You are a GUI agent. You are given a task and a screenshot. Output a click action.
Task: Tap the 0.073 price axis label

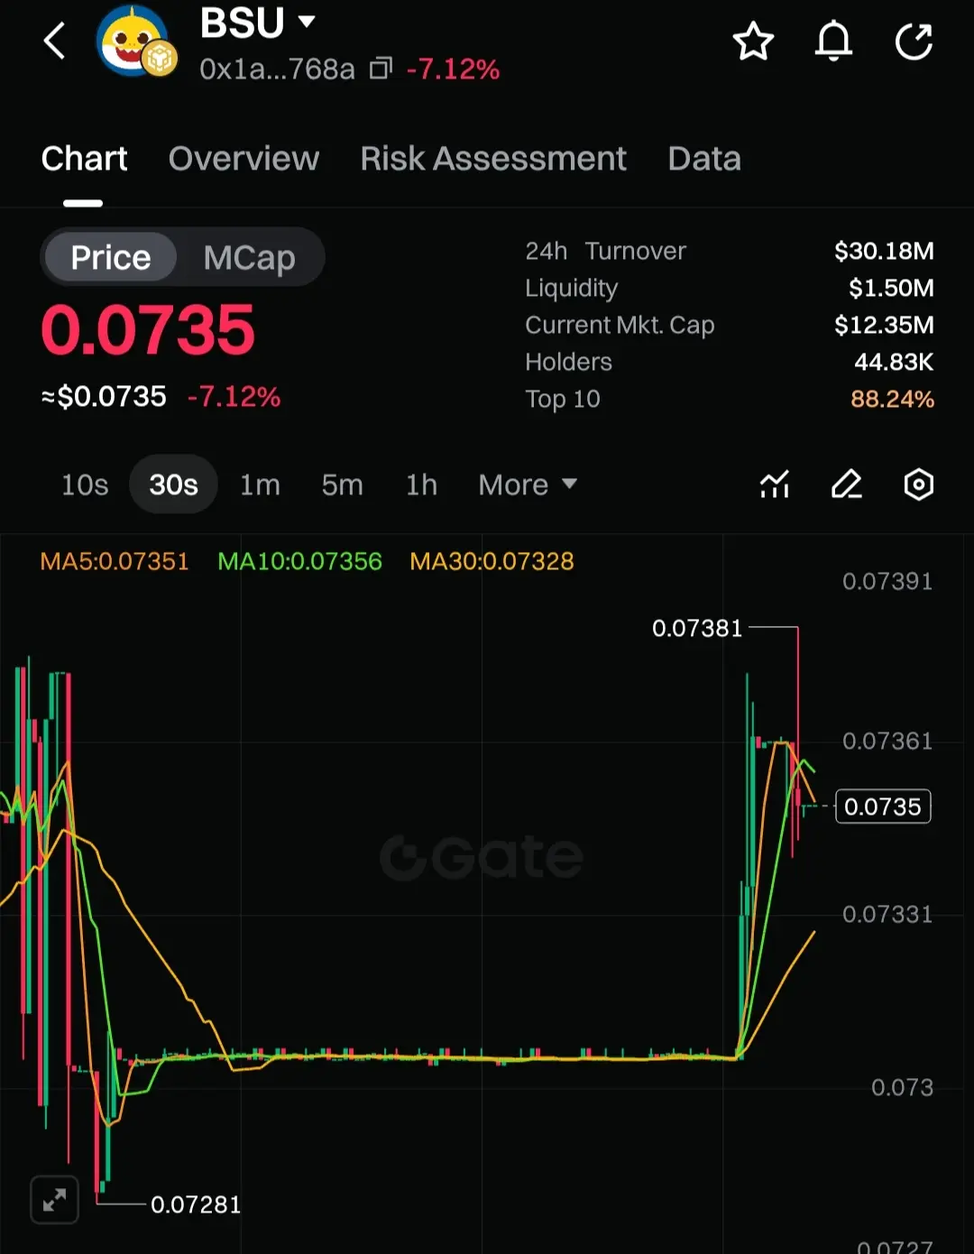point(902,1087)
